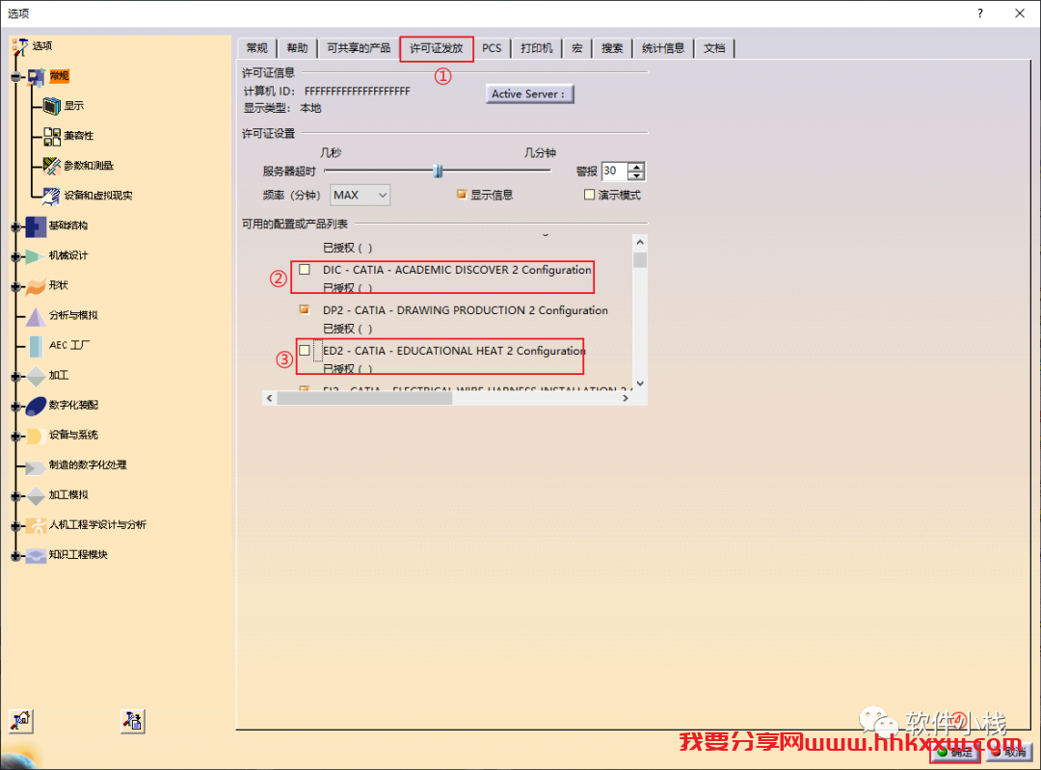Screen dimensions: 1041x770
Task: Select the AEC 工厂 category icon
Action: tap(36, 346)
